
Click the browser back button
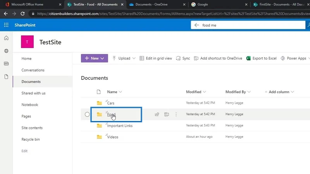(x=6, y=14)
